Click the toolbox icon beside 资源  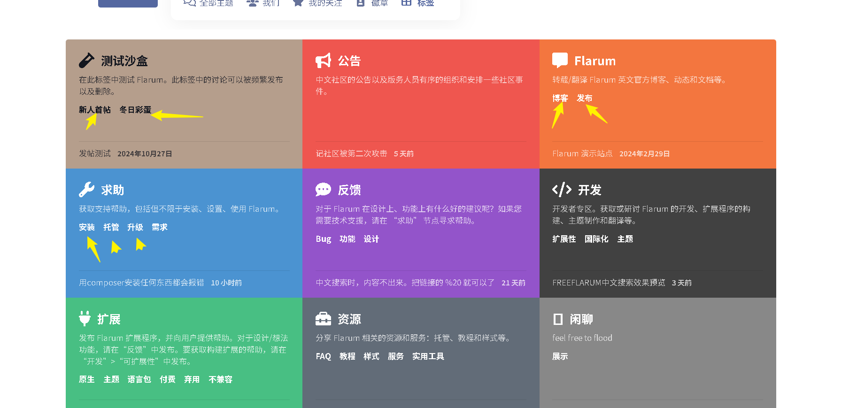[323, 319]
